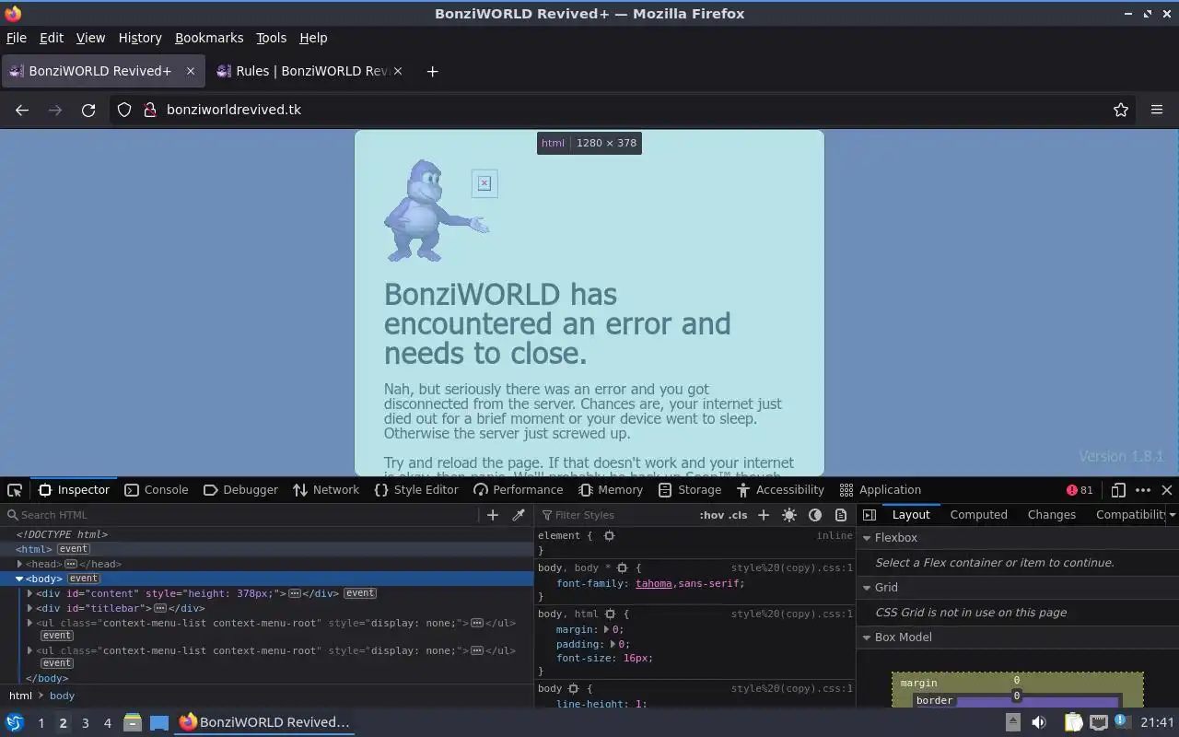Viewport: 1179px width, 737px height.
Task: Click highlighter icon for 'body, html' rule
Action: pos(609,614)
